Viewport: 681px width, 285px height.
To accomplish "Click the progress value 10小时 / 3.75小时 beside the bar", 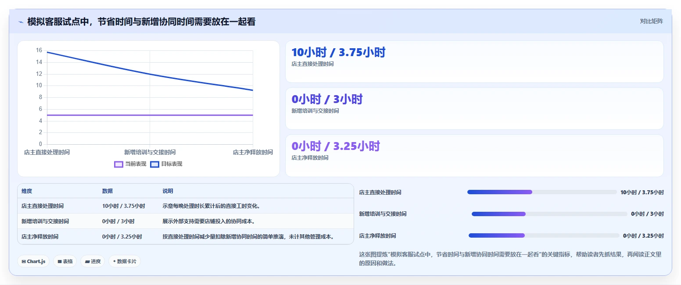I will click(642, 192).
